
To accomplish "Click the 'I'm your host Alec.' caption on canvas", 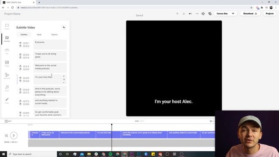I will pos(174,102).
